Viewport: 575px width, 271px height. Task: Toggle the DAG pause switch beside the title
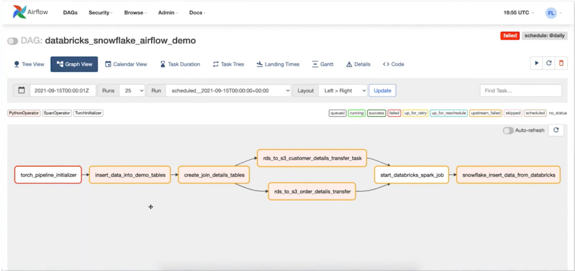tap(13, 41)
